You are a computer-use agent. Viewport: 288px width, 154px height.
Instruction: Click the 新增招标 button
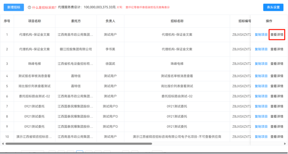pyautogui.click(x=14, y=7)
